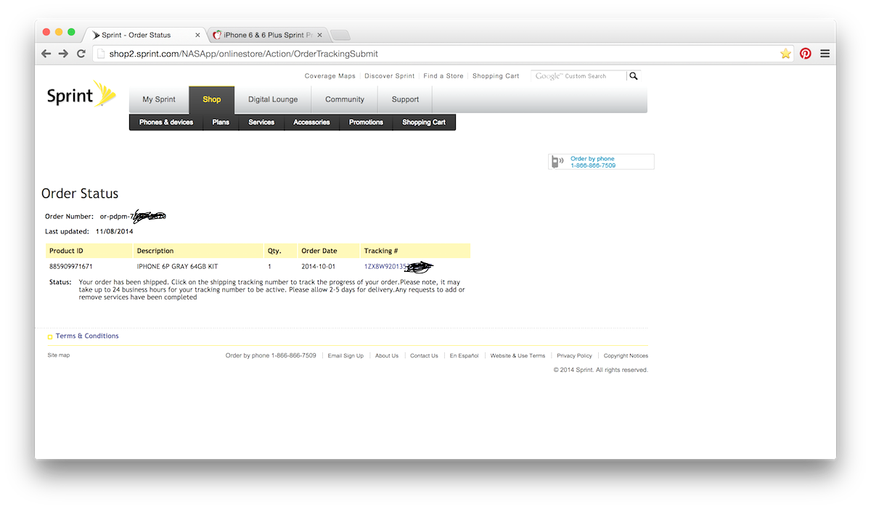The image size is (871, 509).
Task: Bookmark this page with the star icon
Action: 785,54
